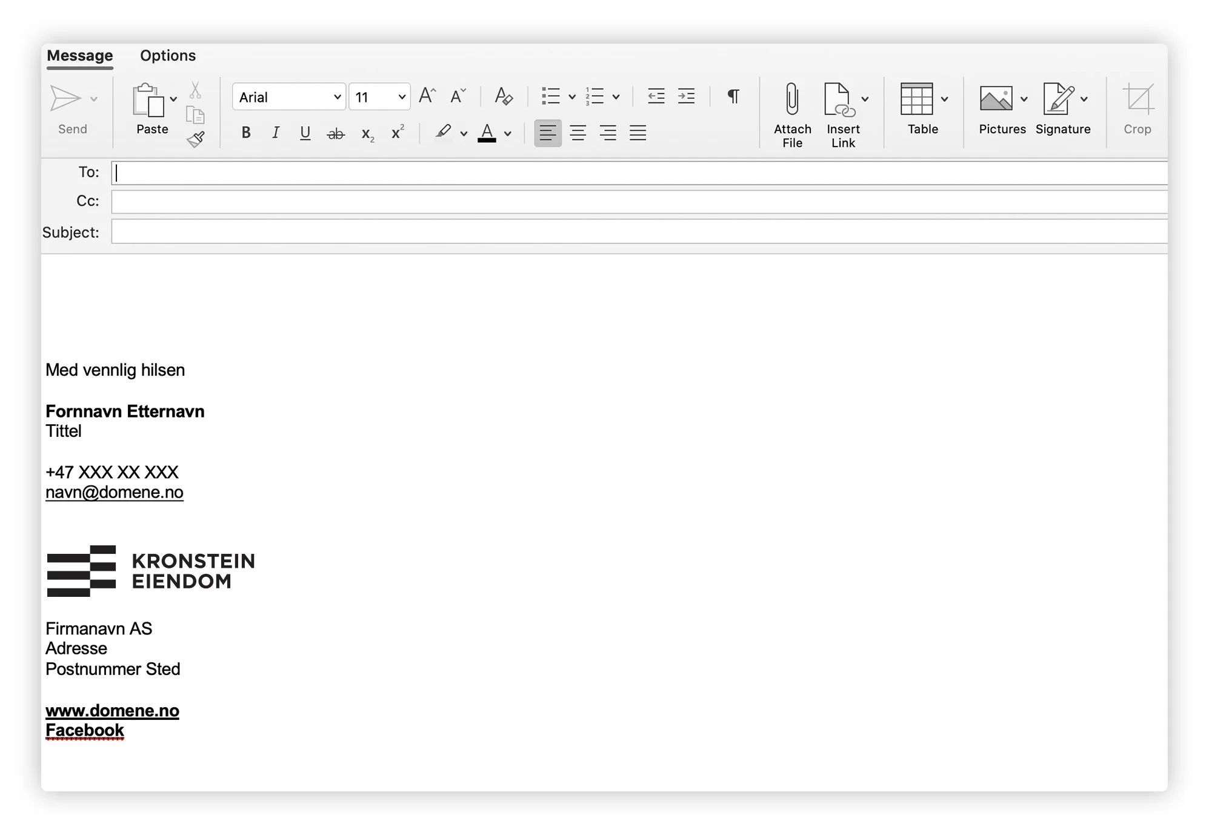Enable center text alignment
The image size is (1209, 835).
pyautogui.click(x=578, y=133)
